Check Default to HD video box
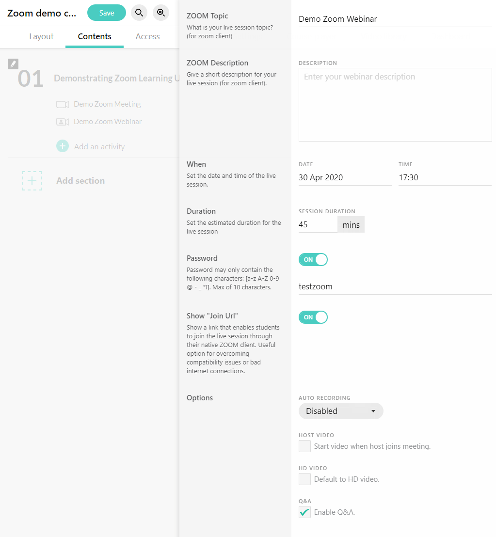496x537 pixels. click(304, 479)
